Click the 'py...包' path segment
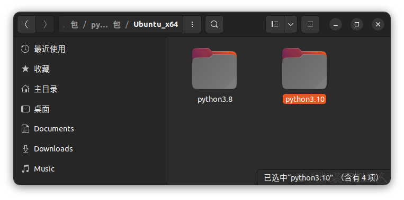Viewport: 404px width, 200px height. [105, 25]
